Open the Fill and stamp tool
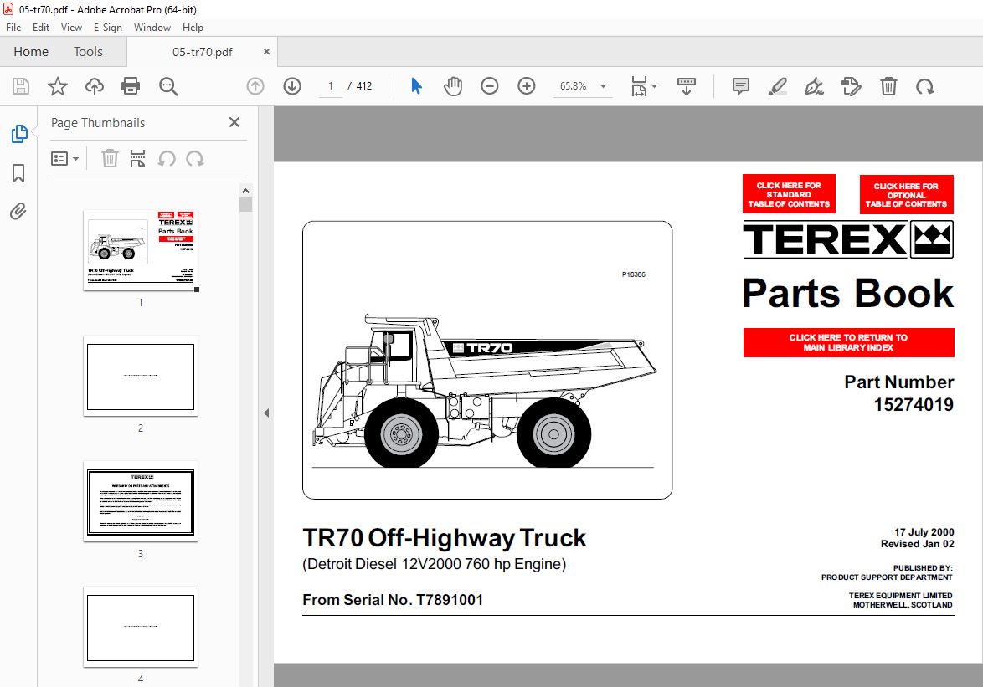This screenshot has height=687, width=983. pos(851,86)
